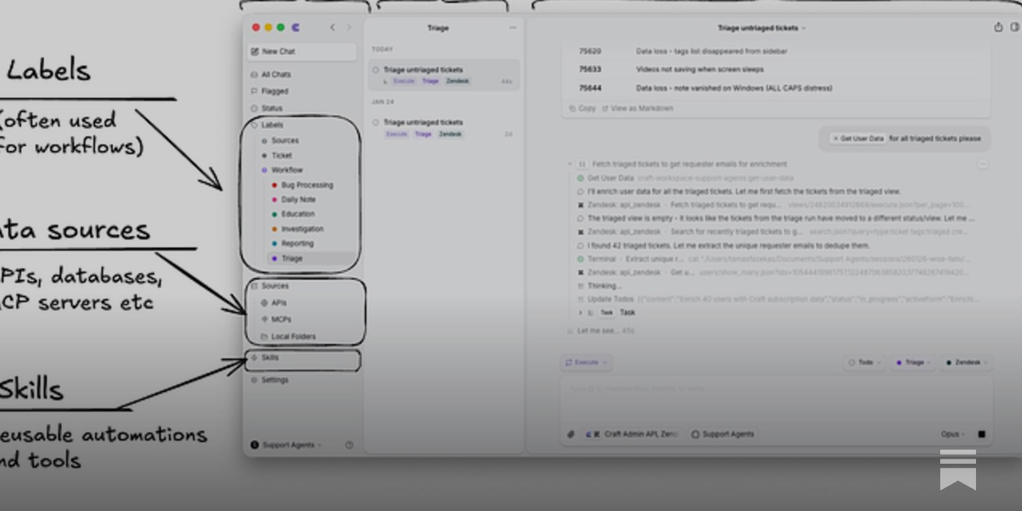
Task: Toggle the right sidebar panel icon
Action: coord(1014,27)
